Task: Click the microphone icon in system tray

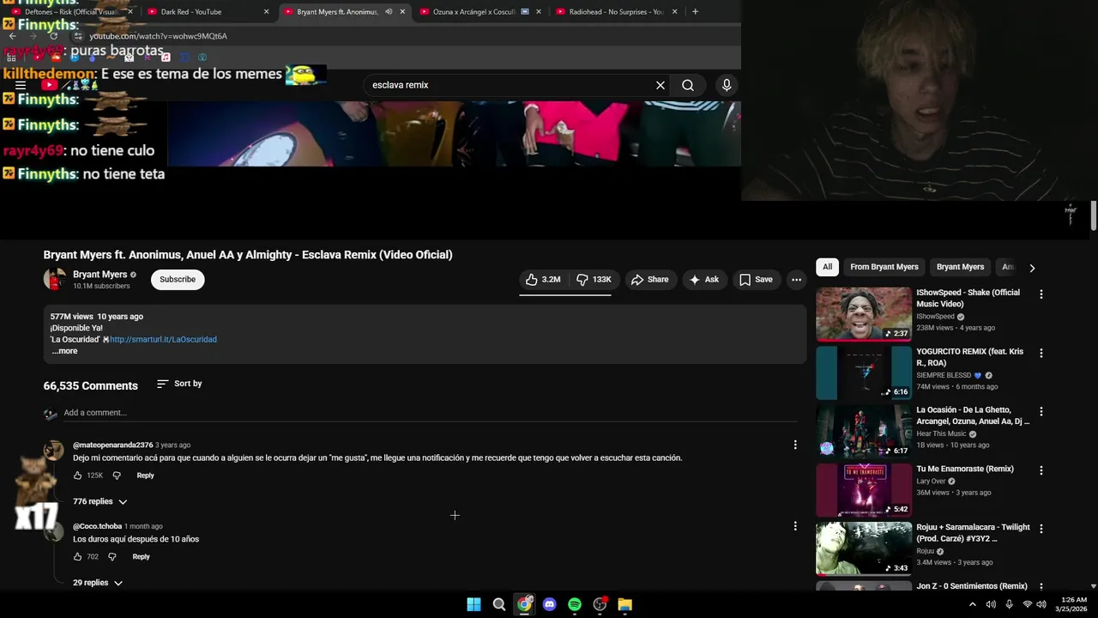Action: [x=1009, y=604]
